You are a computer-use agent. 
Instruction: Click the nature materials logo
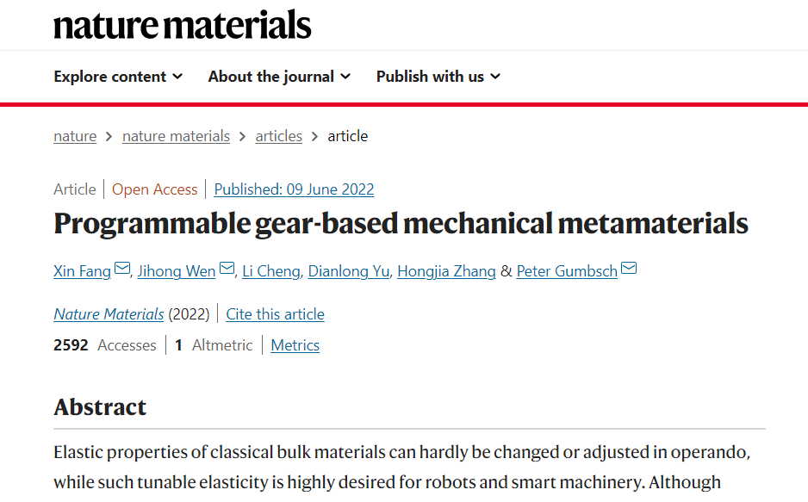point(183,25)
